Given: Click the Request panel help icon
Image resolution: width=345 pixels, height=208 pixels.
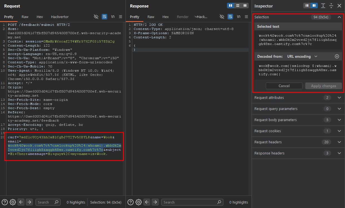Looking at the screenshot, I should click(5, 202).
